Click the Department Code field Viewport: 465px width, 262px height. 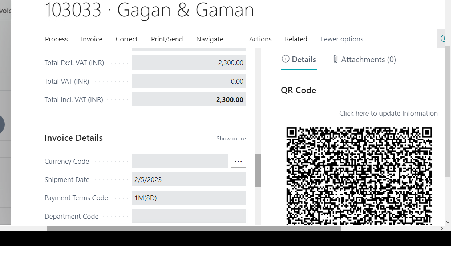coord(189,216)
